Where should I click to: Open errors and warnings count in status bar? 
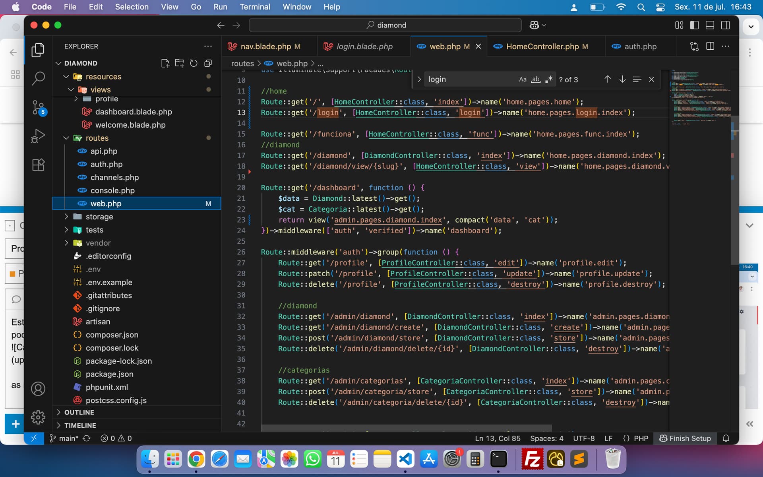coord(116,438)
